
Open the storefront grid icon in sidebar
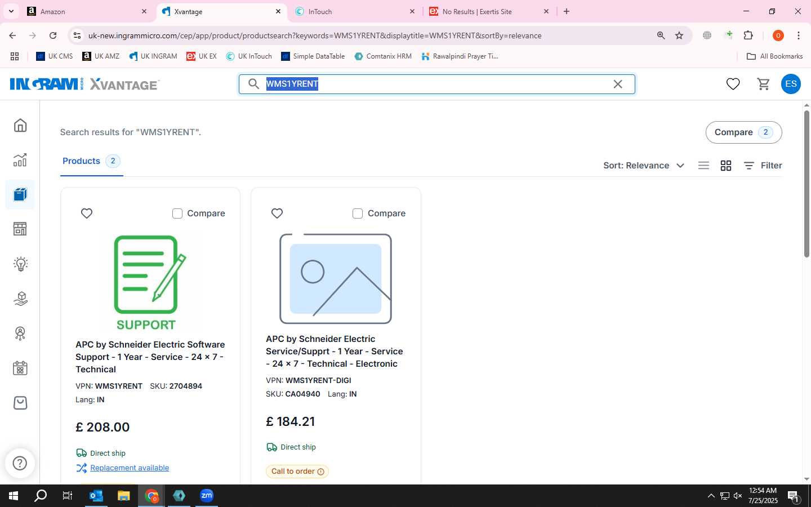20,229
